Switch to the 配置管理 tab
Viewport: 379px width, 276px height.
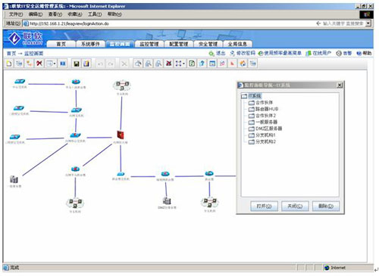click(179, 44)
